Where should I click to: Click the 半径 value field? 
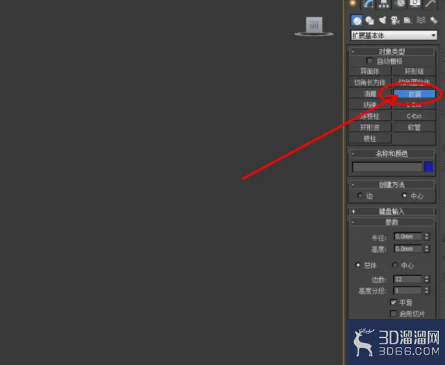408,237
